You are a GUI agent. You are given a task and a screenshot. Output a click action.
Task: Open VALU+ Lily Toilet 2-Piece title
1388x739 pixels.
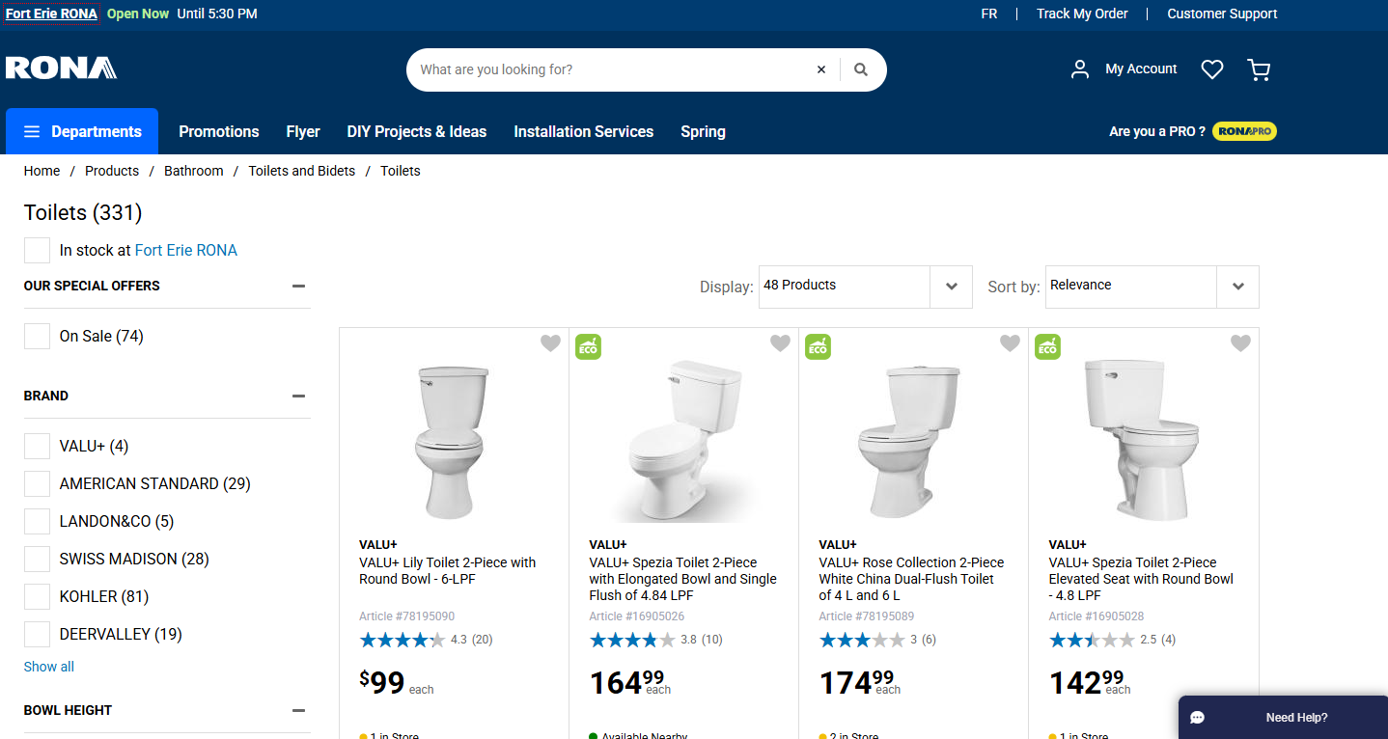(447, 571)
